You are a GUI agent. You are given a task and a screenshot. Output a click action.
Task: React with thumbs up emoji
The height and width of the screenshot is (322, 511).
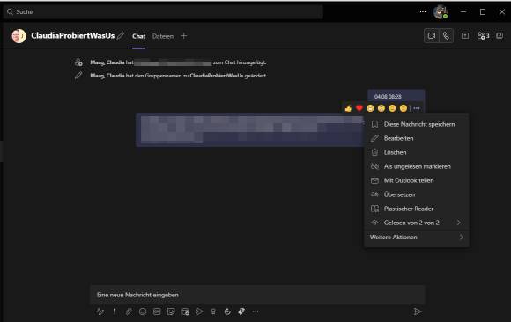pyautogui.click(x=348, y=108)
